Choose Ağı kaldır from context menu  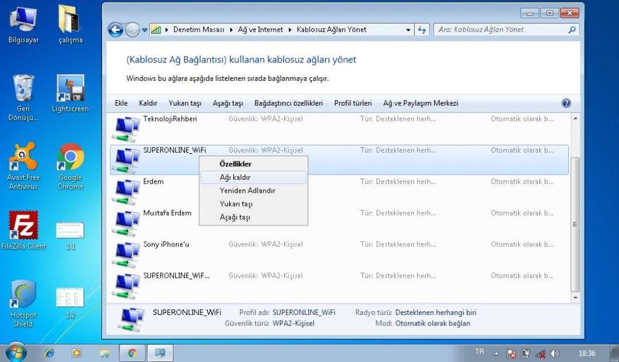coord(253,177)
